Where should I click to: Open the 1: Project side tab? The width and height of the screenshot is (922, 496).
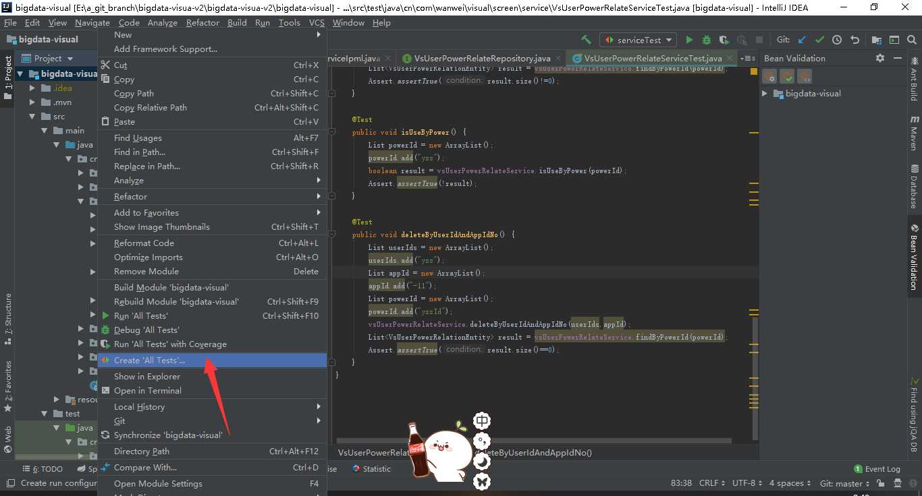tap(8, 78)
